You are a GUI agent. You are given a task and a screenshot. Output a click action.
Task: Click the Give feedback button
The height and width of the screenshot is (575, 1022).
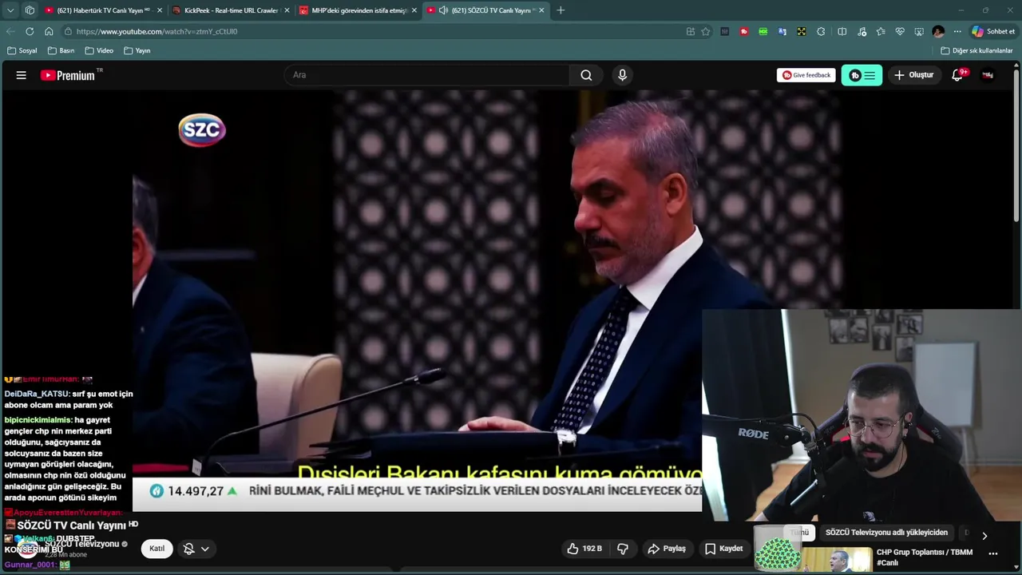[x=806, y=75]
